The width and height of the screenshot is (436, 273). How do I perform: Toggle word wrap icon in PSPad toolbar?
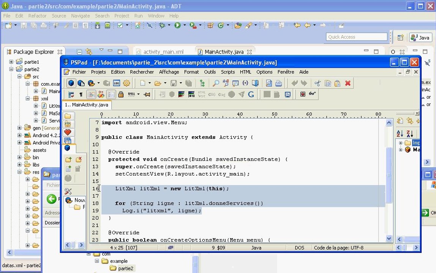pyautogui.click(x=71, y=94)
